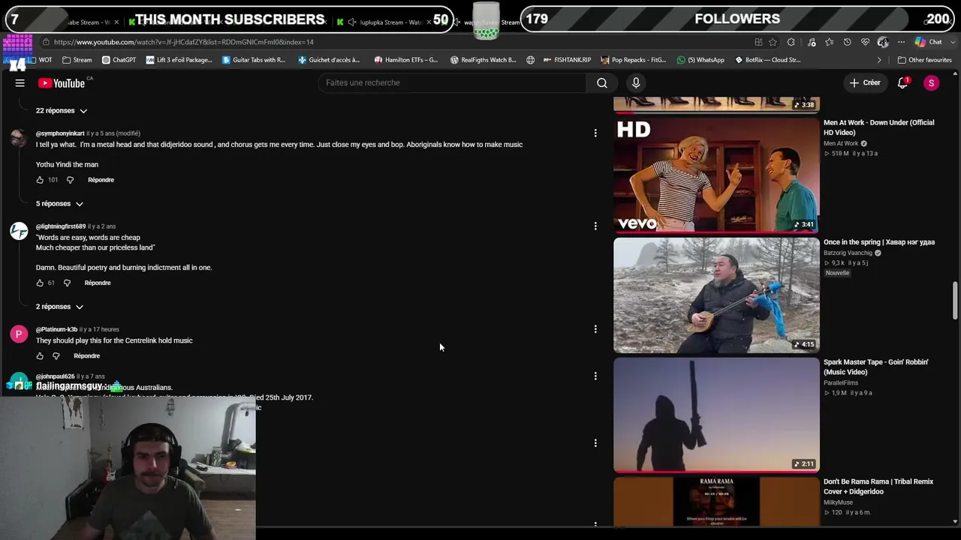The width and height of the screenshot is (961, 540).
Task: Open the ChatGPT bookmark
Action: (x=119, y=60)
